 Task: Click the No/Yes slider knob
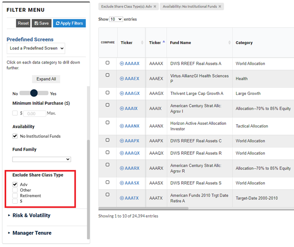(34, 93)
